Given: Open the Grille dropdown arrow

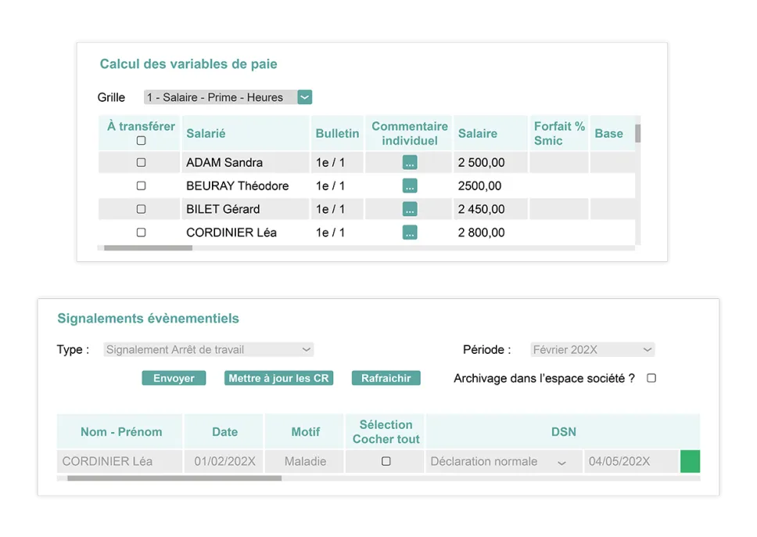Looking at the screenshot, I should pos(305,97).
